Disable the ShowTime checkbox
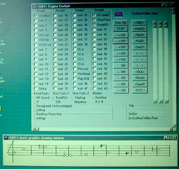 coord(94,20)
